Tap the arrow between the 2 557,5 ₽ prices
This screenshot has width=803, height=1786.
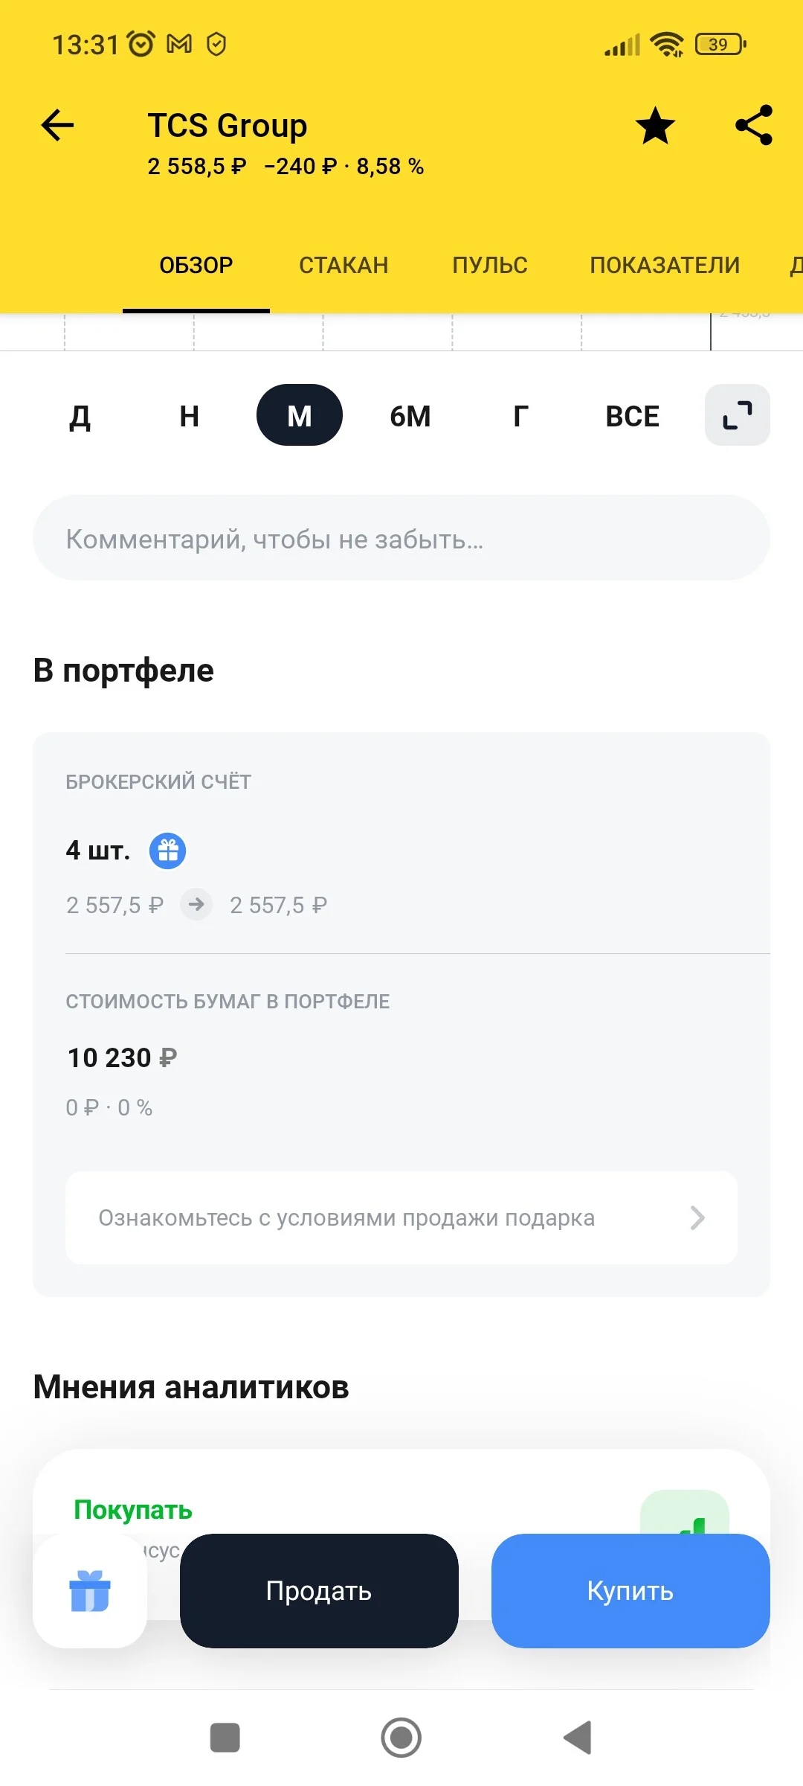pyautogui.click(x=196, y=905)
